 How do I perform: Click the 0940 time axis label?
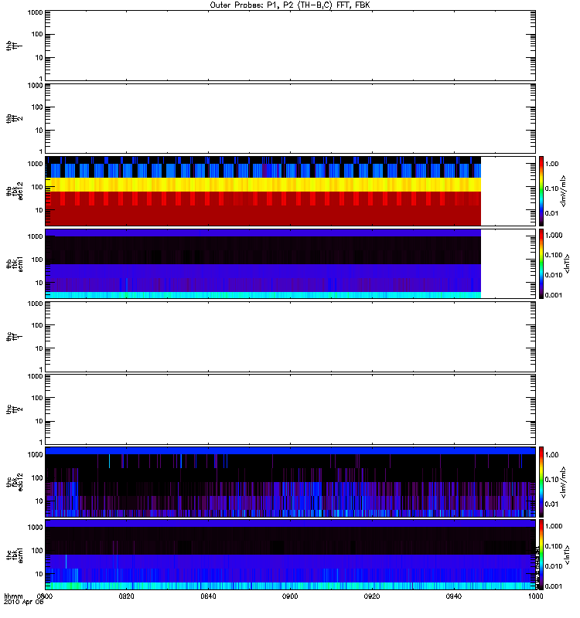point(454,596)
